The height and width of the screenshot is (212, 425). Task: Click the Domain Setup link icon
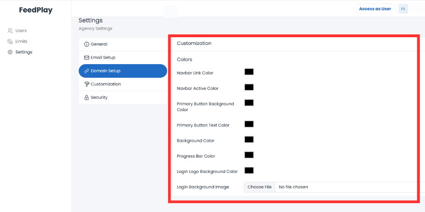point(86,71)
